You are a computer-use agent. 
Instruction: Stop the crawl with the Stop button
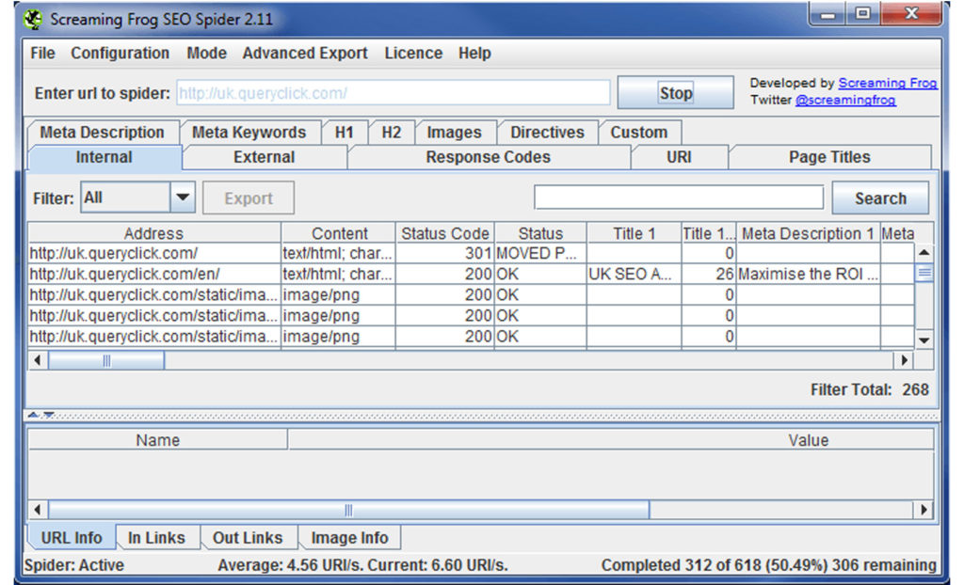click(x=675, y=93)
